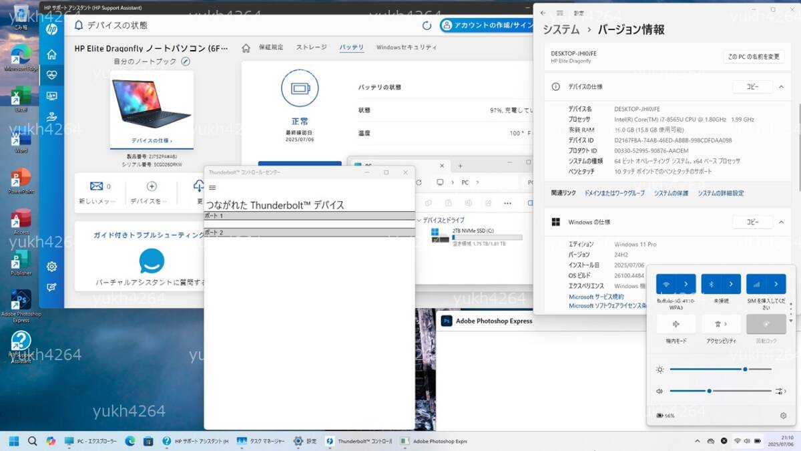Edit the notebook nickname with pencil icon

click(x=186, y=61)
